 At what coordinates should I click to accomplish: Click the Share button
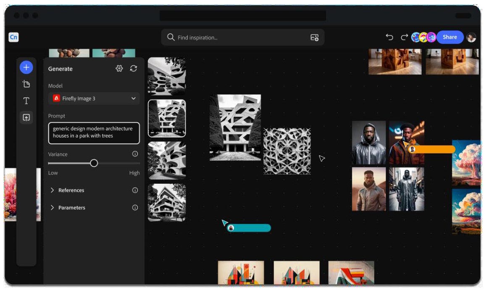(x=450, y=37)
